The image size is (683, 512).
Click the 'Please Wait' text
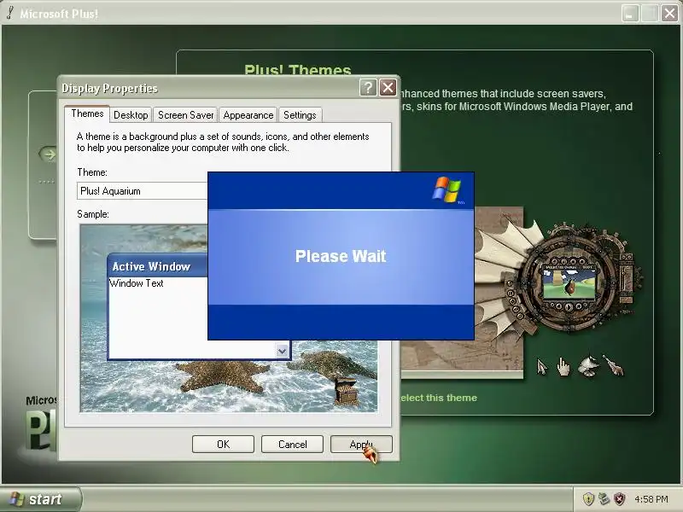coord(341,256)
